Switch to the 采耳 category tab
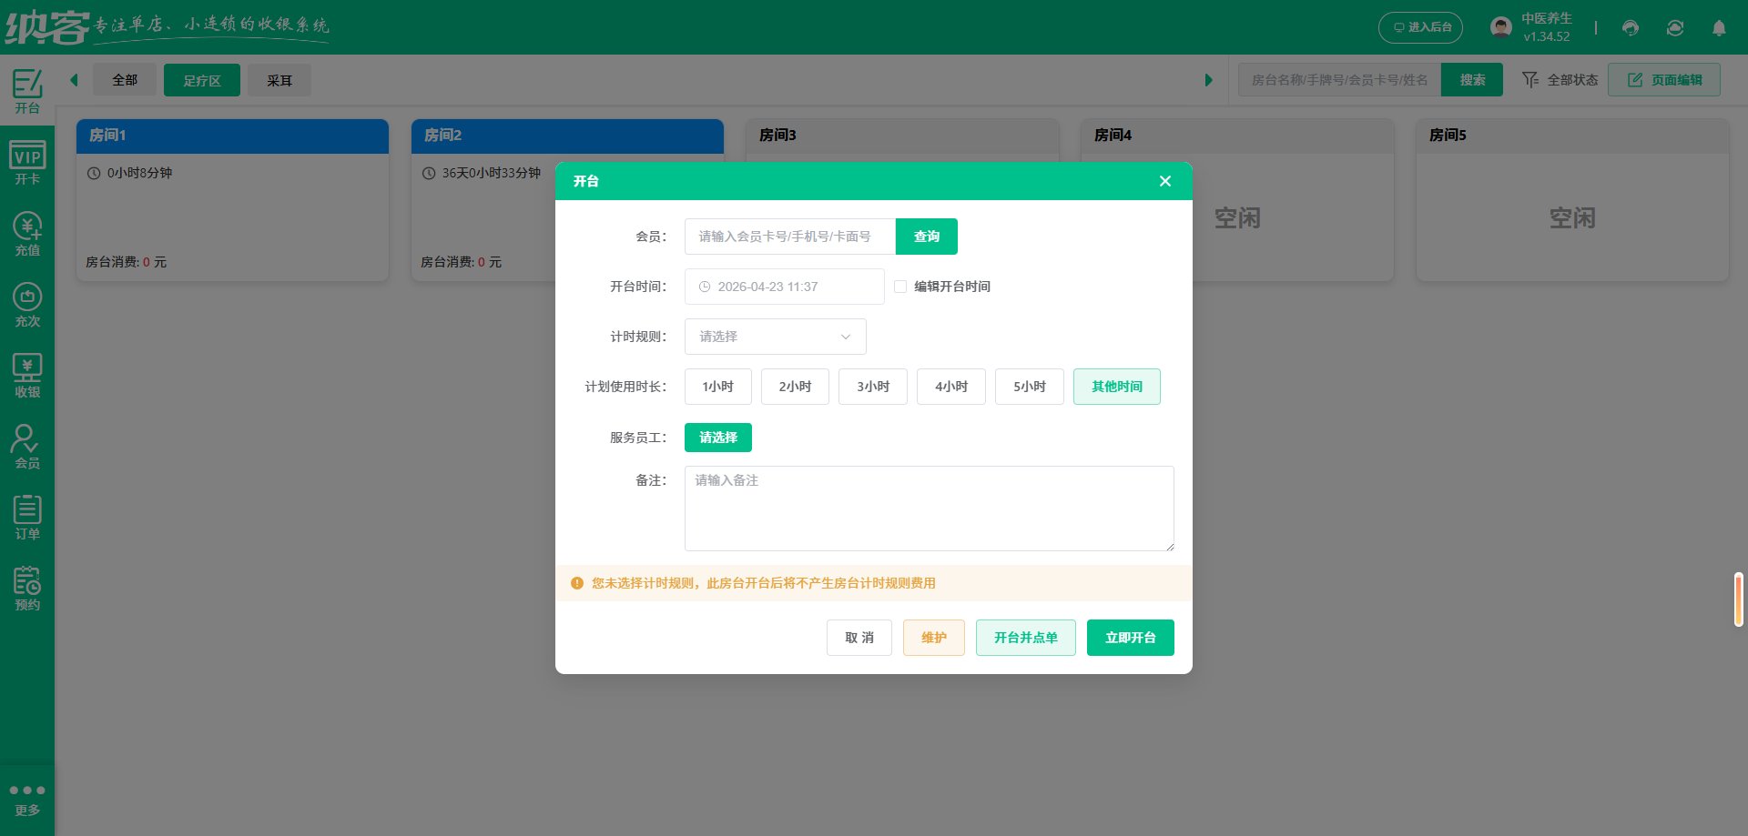The width and height of the screenshot is (1748, 836). click(x=279, y=80)
